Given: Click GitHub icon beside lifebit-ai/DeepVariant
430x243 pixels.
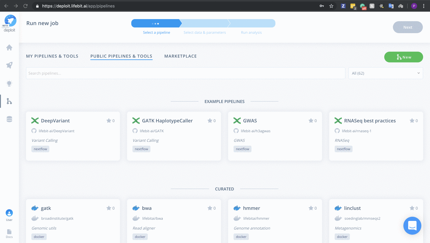Looking at the screenshot, I should [34, 131].
